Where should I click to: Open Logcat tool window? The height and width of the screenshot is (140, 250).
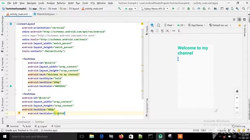[x=41, y=126]
